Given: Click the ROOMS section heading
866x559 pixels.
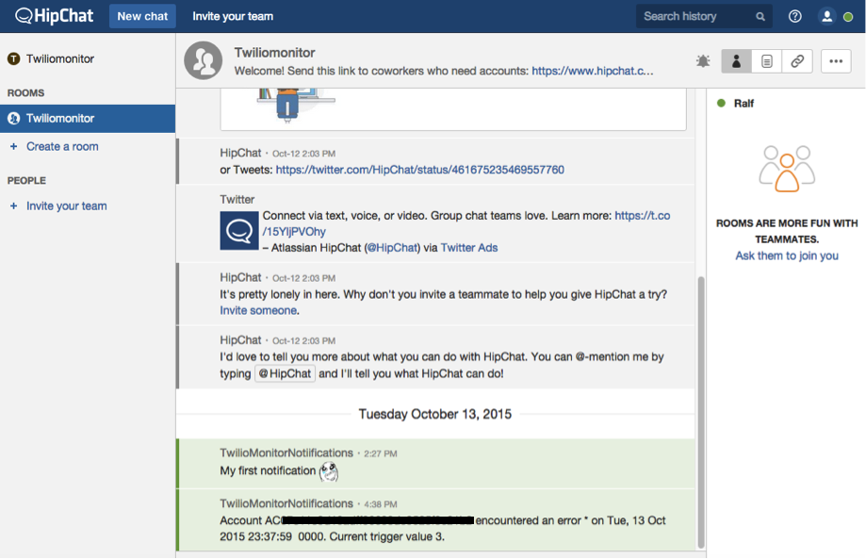Looking at the screenshot, I should click(26, 92).
